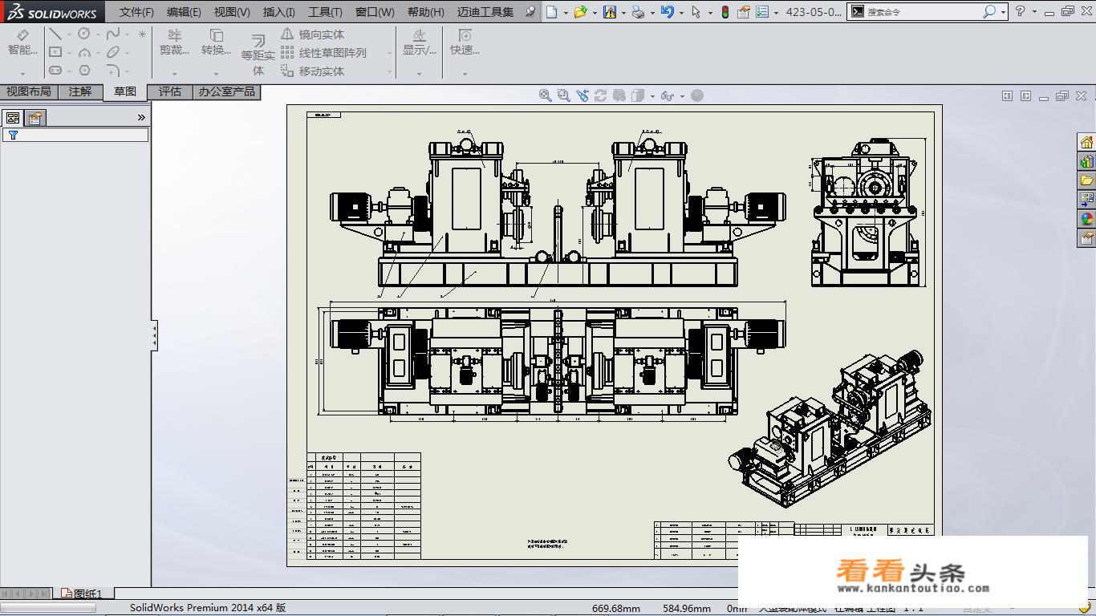The width and height of the screenshot is (1096, 616).
Task: Click the Undo arrow icon
Action: tap(667, 12)
